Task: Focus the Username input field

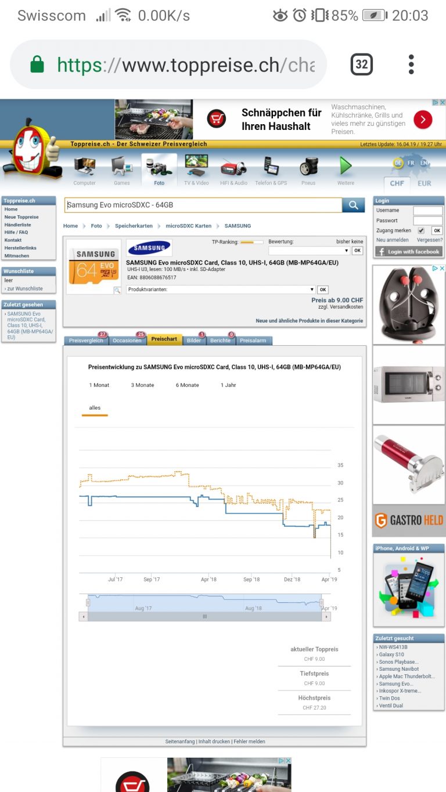Action: [x=428, y=211]
